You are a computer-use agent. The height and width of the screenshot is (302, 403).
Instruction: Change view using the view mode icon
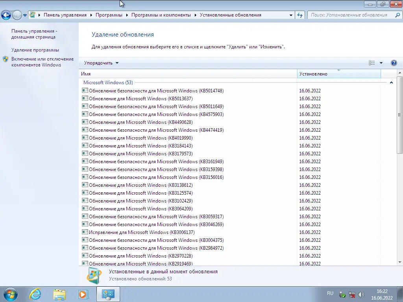372,63
